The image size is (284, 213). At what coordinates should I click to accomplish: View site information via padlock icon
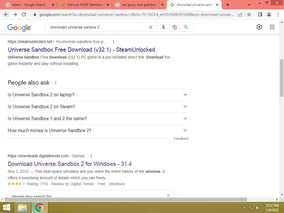click(35, 14)
